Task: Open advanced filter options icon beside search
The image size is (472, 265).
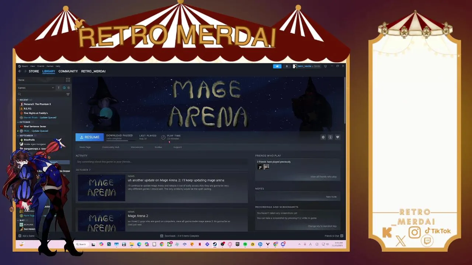Action: tap(68, 94)
